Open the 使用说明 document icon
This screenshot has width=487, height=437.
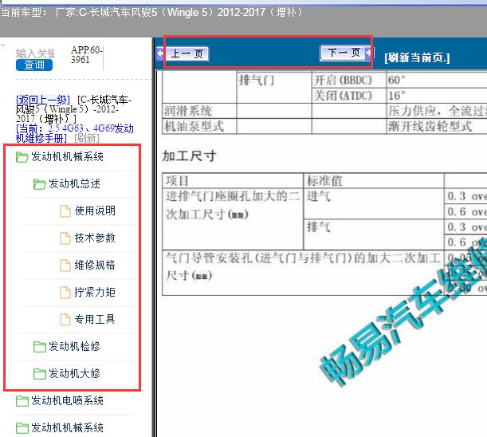(x=65, y=211)
